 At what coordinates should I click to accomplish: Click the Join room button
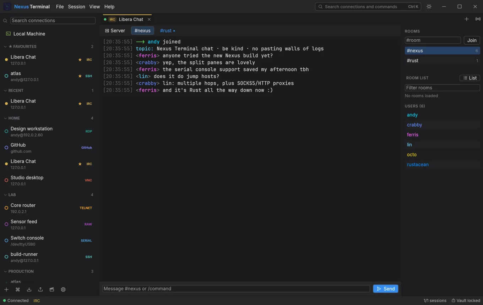point(472,40)
